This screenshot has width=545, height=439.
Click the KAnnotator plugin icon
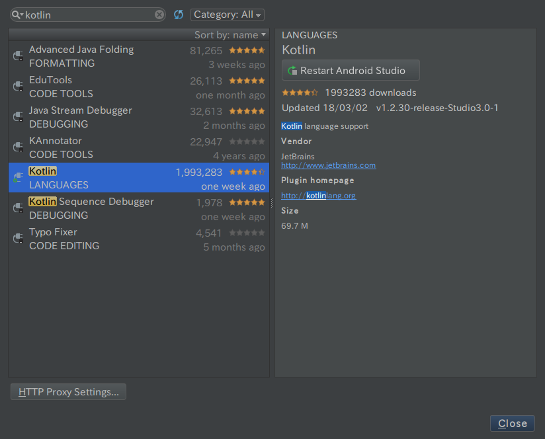18,147
